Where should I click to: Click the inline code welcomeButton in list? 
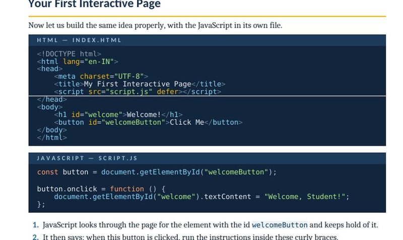pos(280,225)
